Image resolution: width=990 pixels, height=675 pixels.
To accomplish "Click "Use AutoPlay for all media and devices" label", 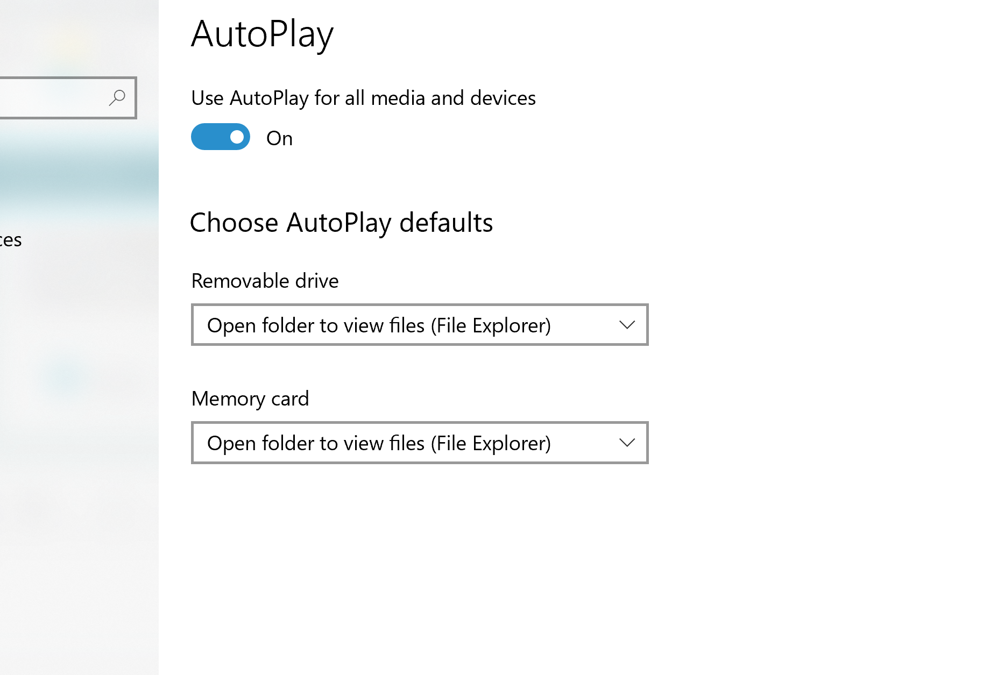I will click(363, 98).
